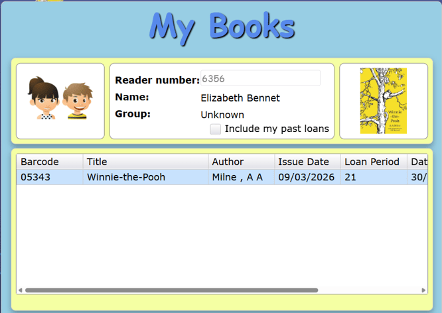Click the My Books title heading
This screenshot has height=313, width=442.
(x=222, y=27)
